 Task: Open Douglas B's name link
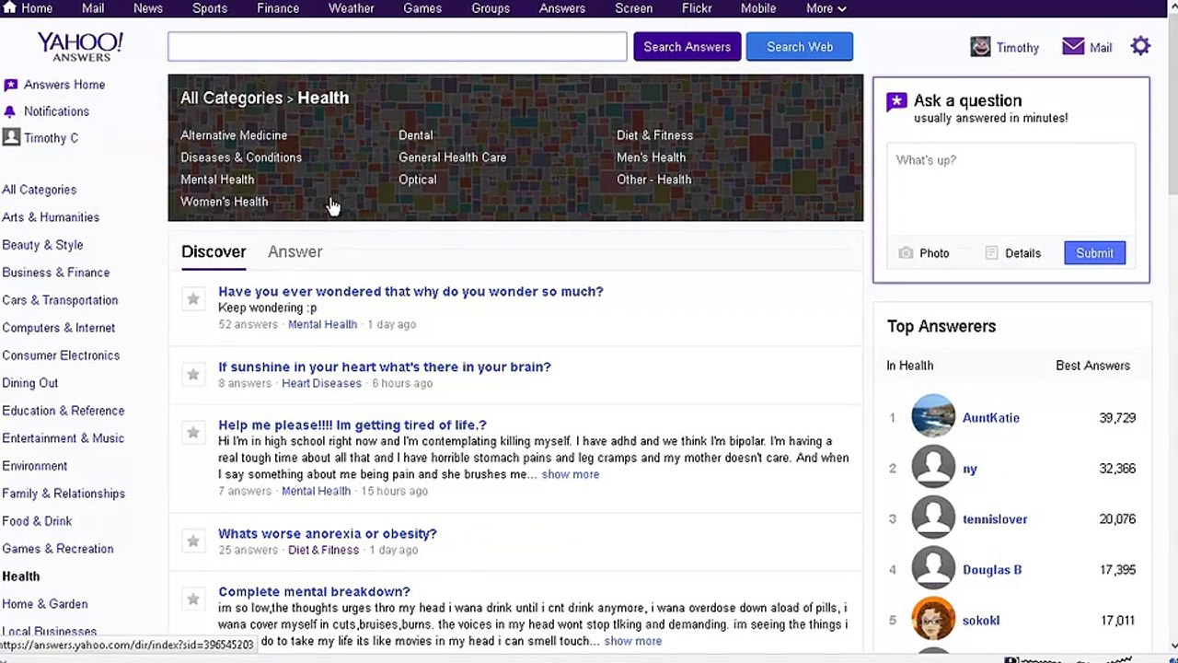pyautogui.click(x=992, y=570)
